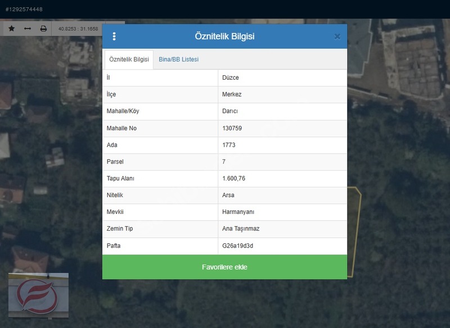This screenshot has width=450, height=328.
Task: Click the red logo thumbnail at bottom left
Action: coord(38,295)
